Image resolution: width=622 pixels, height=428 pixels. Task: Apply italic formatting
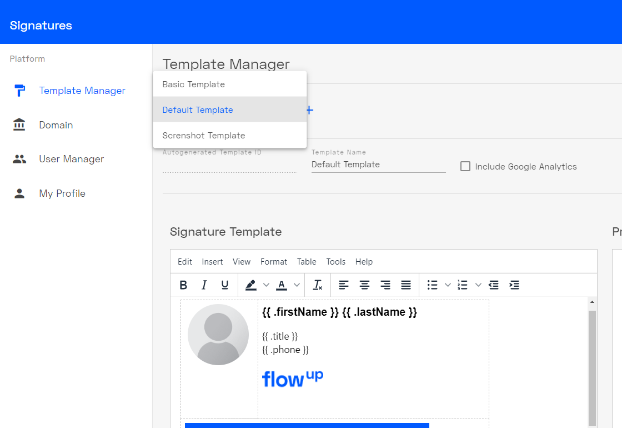tap(204, 285)
